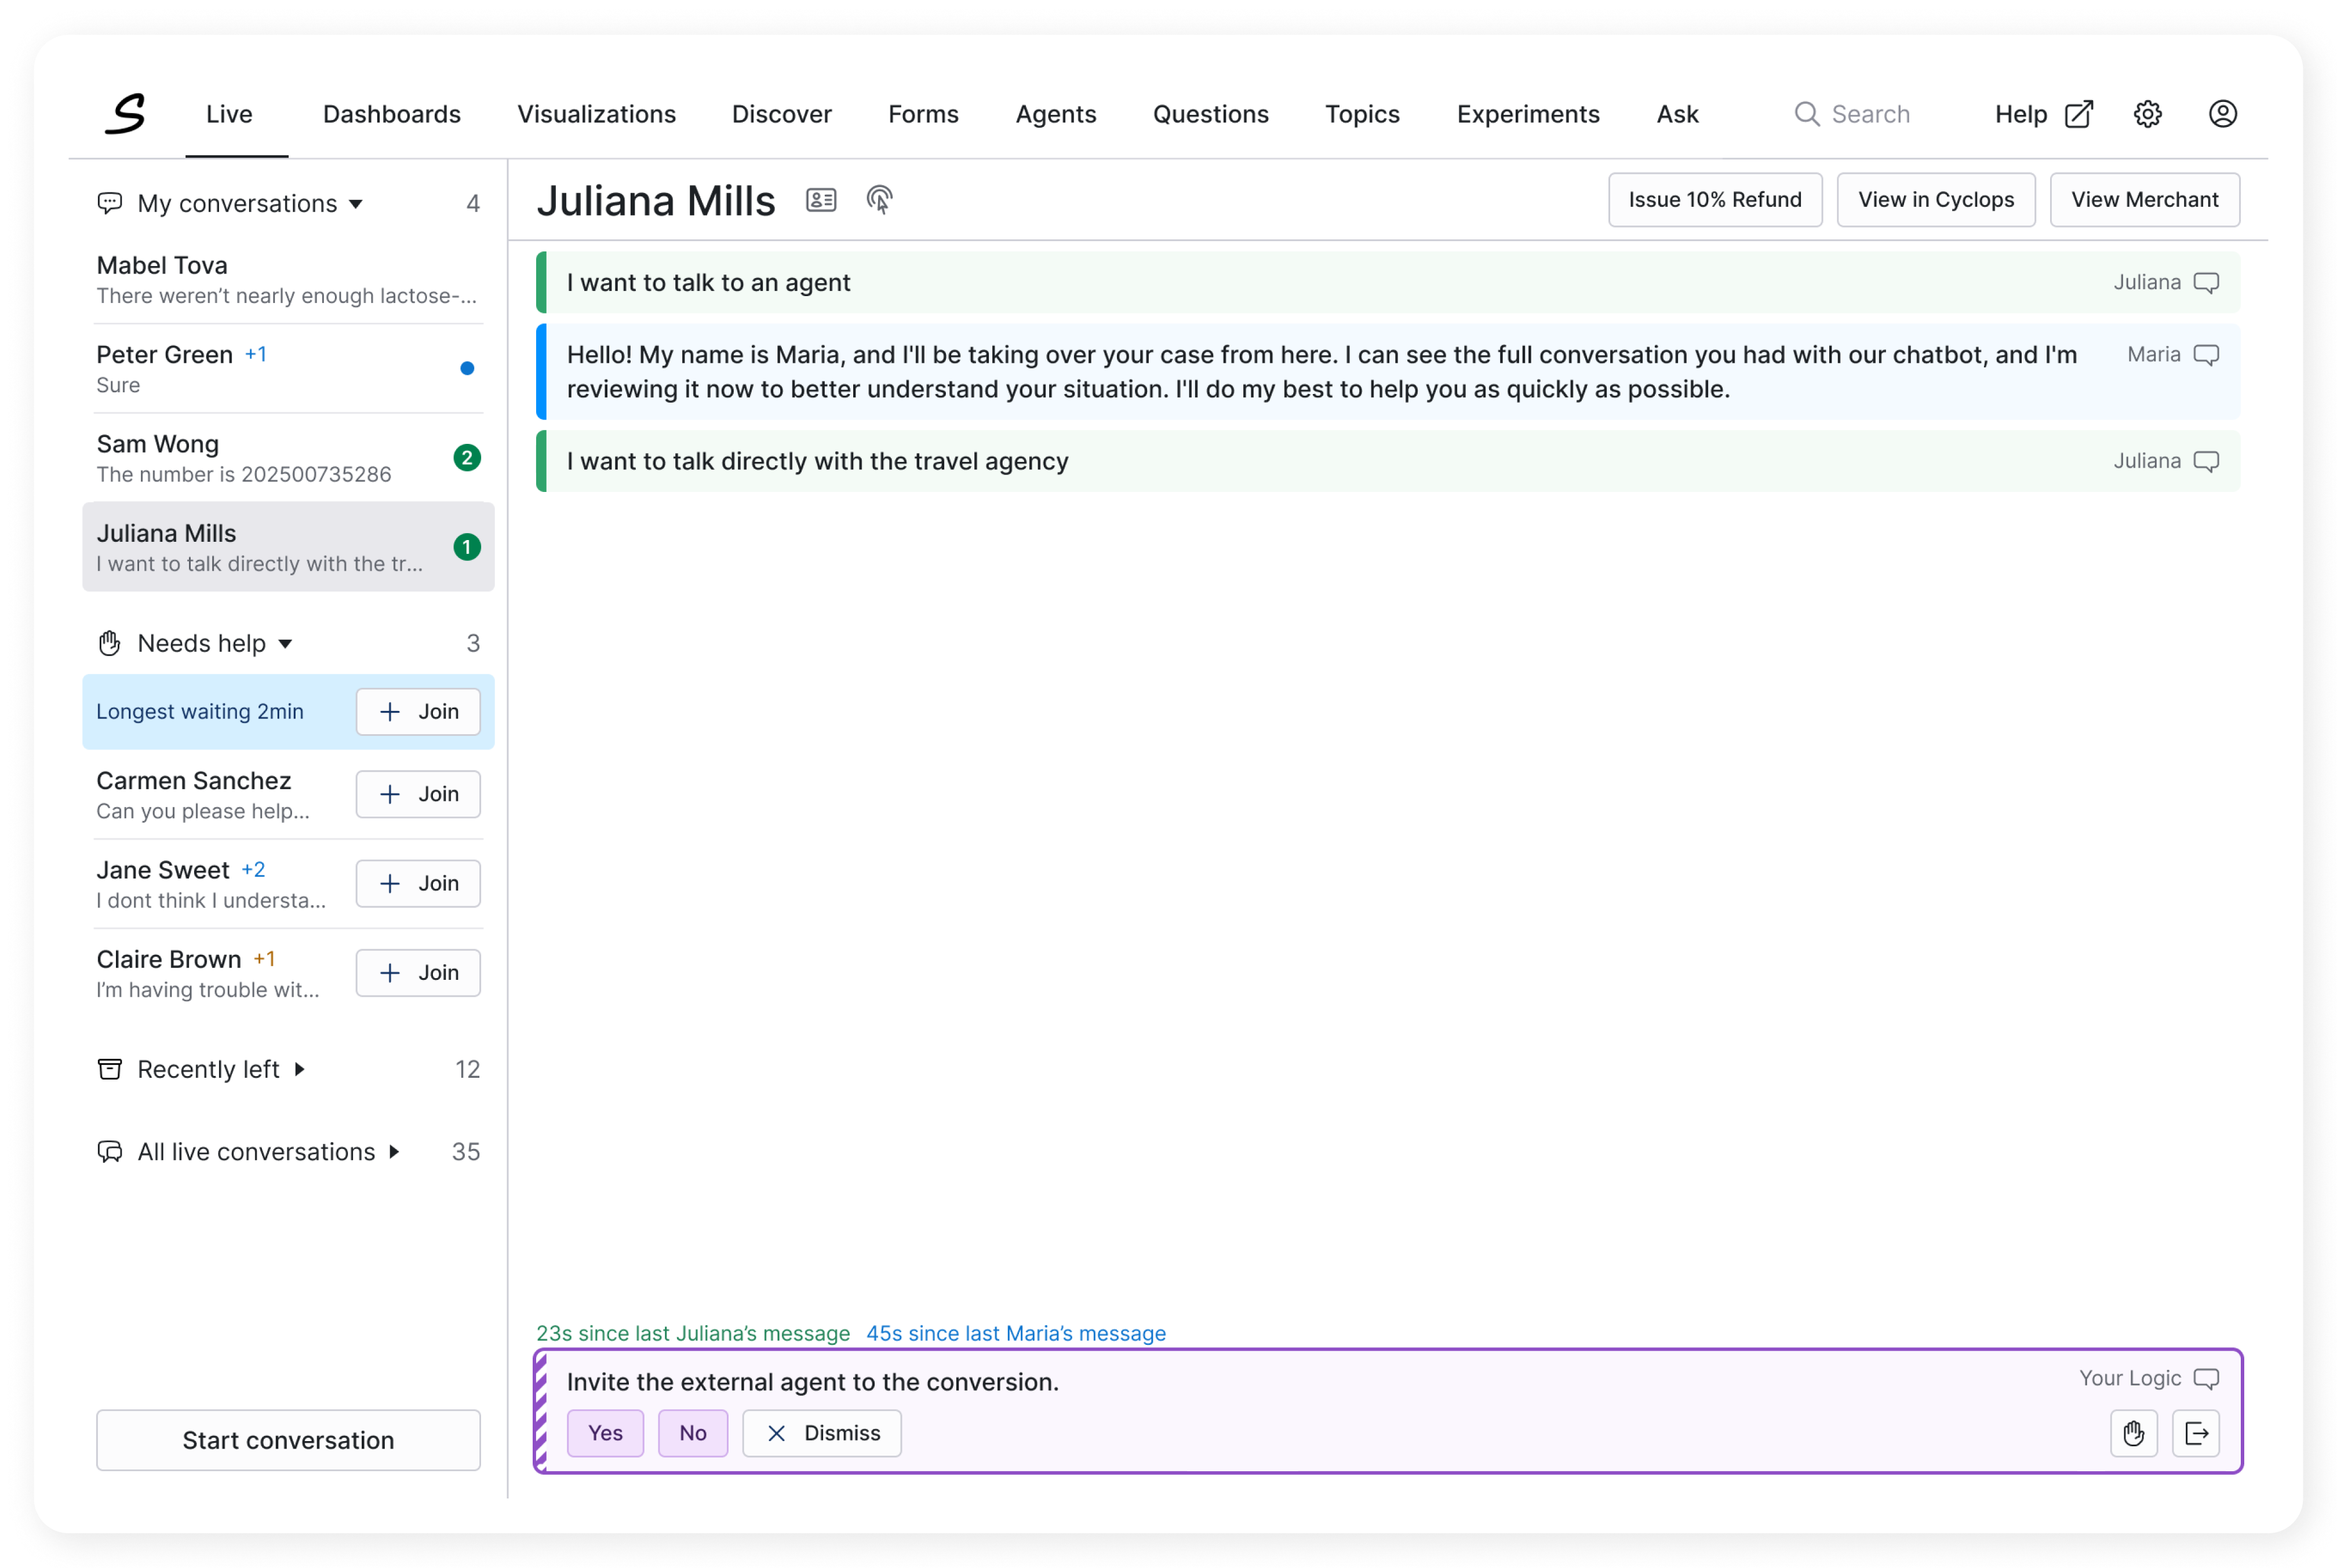
Task: Select Yes for inviting external agent
Action: pos(605,1433)
